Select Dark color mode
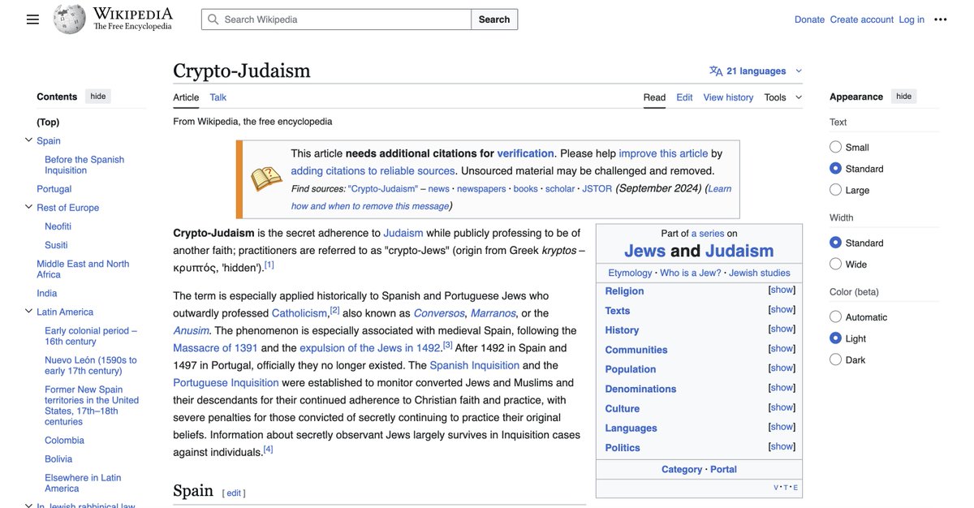The image size is (974, 508). tap(835, 359)
